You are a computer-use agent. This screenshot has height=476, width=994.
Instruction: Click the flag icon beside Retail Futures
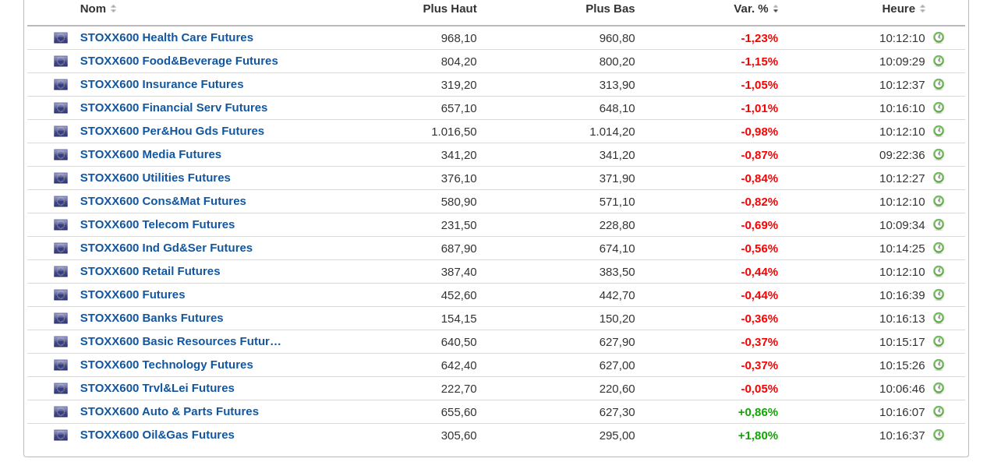(x=61, y=271)
